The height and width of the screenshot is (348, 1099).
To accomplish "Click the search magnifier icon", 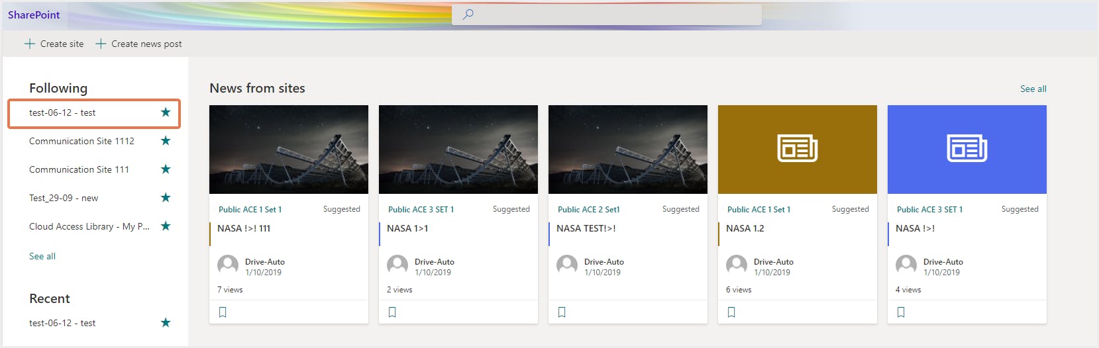I will (468, 14).
